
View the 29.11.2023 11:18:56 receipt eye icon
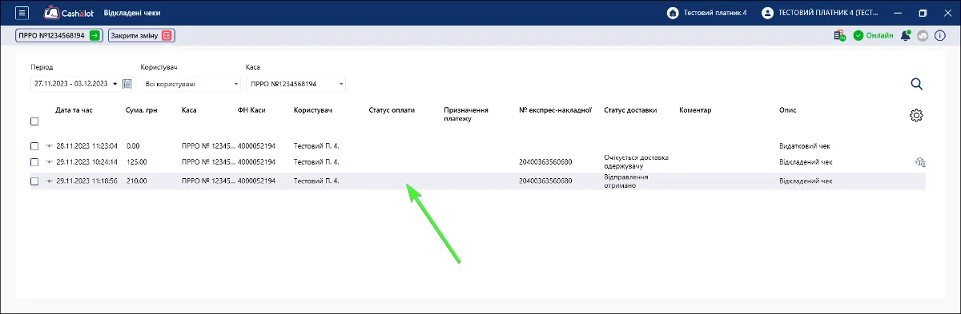click(50, 181)
